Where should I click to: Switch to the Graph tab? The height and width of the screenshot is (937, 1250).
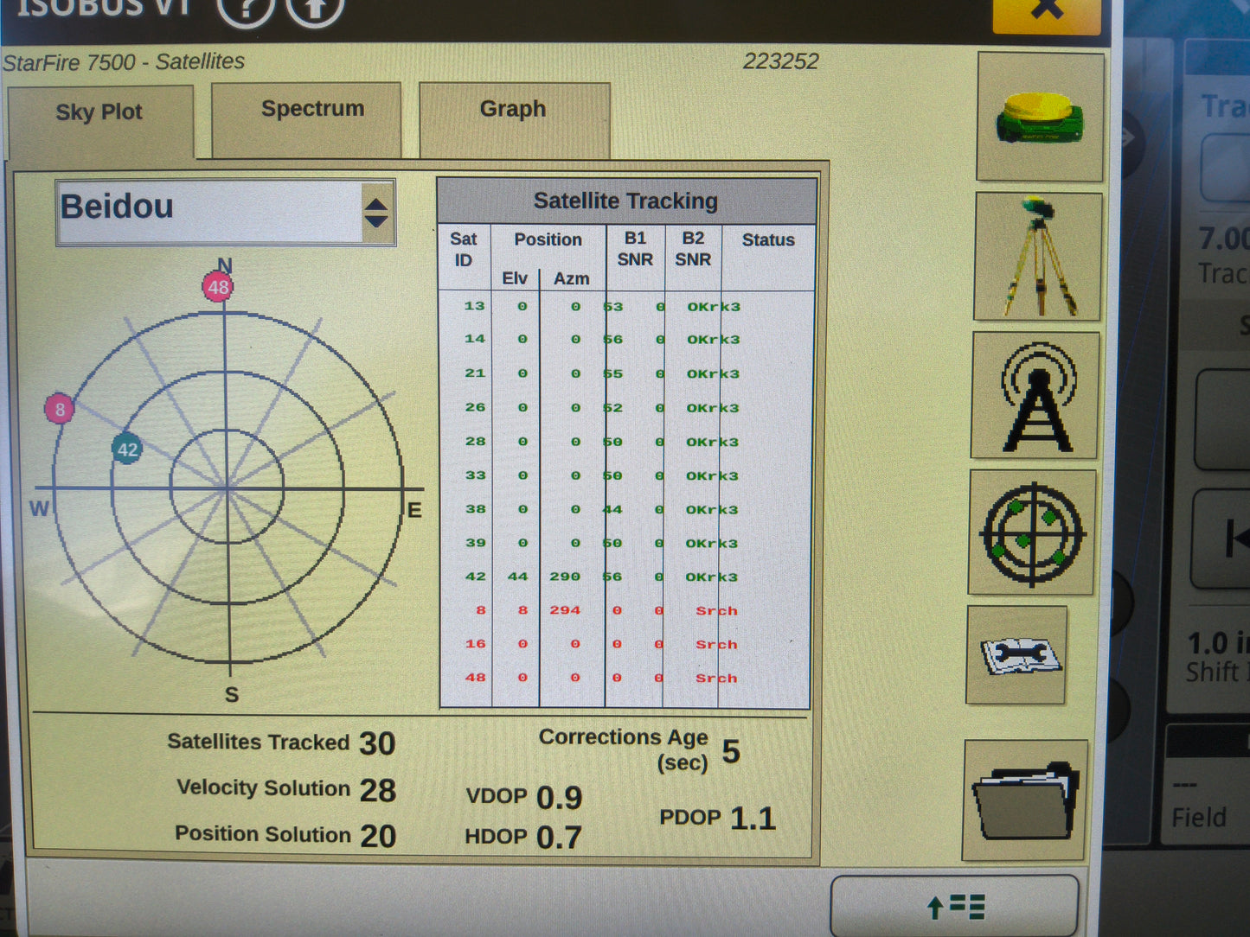click(x=514, y=119)
